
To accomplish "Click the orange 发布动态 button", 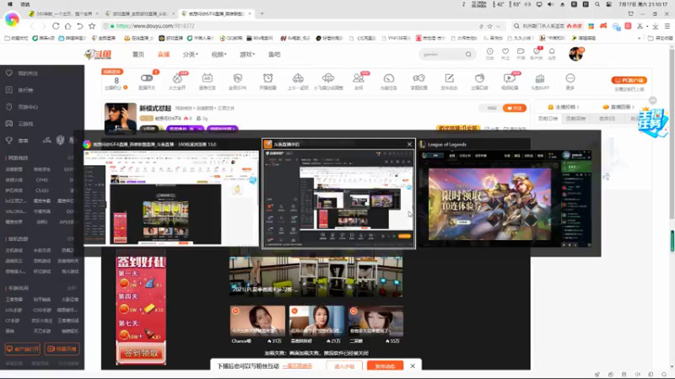I will click(385, 366).
